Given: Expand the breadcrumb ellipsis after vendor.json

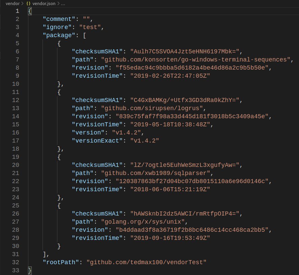Looking at the screenshot, I should [x=63, y=3].
